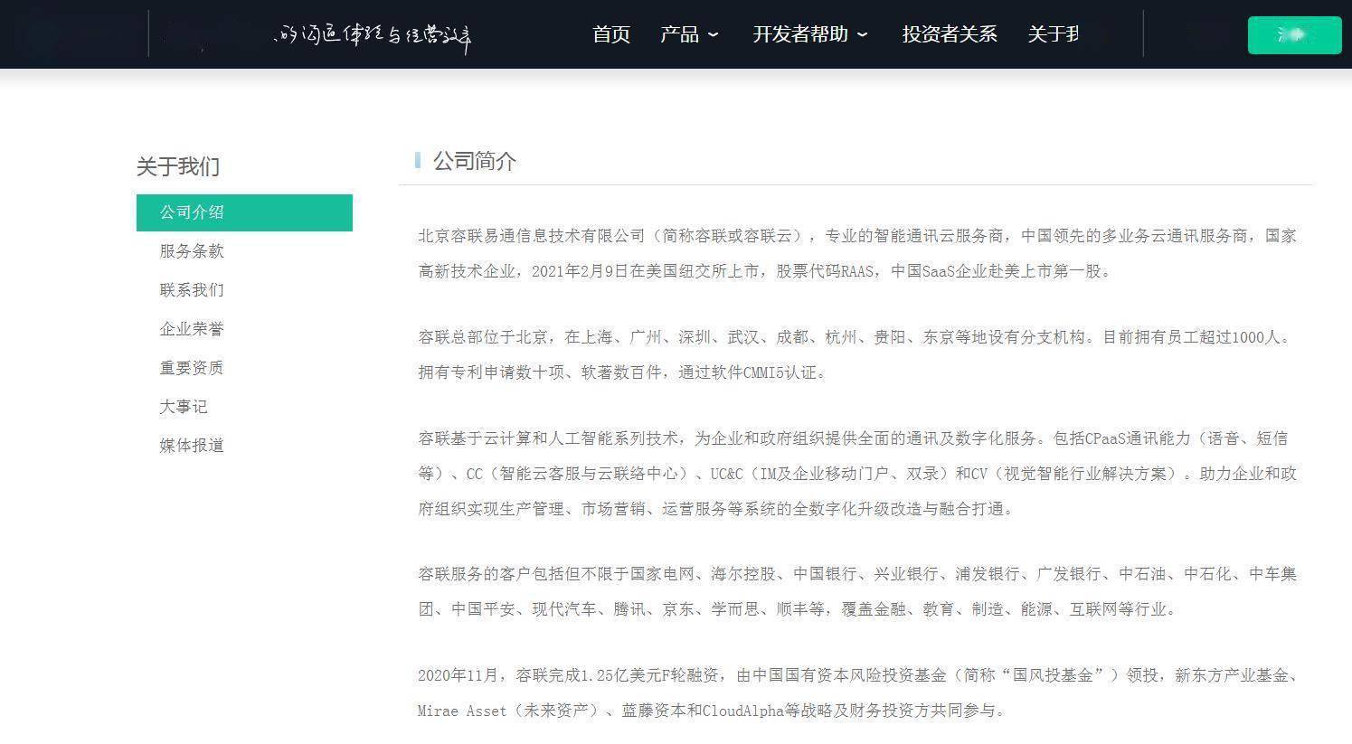1352x744 pixels.
Task: Click the 关于我们 sidebar heading
Action: 178,166
